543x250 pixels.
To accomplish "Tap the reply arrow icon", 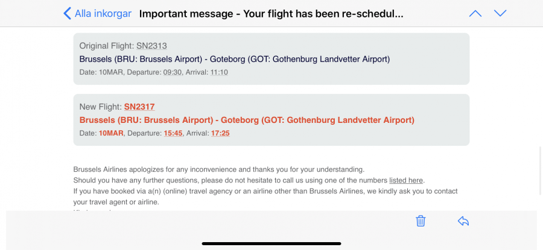I will tap(463, 221).
